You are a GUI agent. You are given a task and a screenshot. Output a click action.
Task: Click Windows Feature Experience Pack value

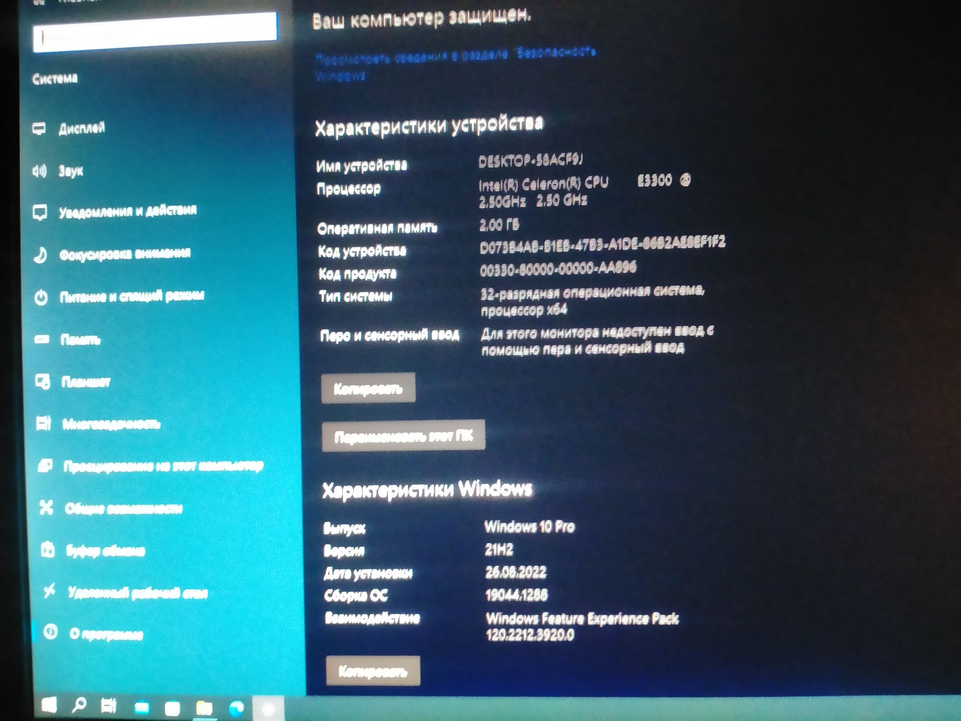point(582,626)
